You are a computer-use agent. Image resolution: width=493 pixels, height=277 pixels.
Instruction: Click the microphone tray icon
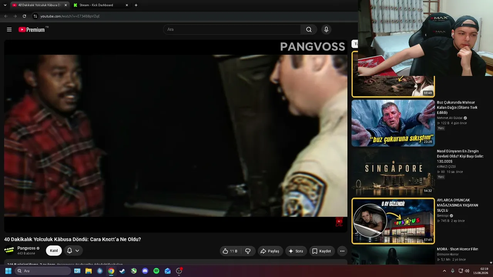click(453, 271)
